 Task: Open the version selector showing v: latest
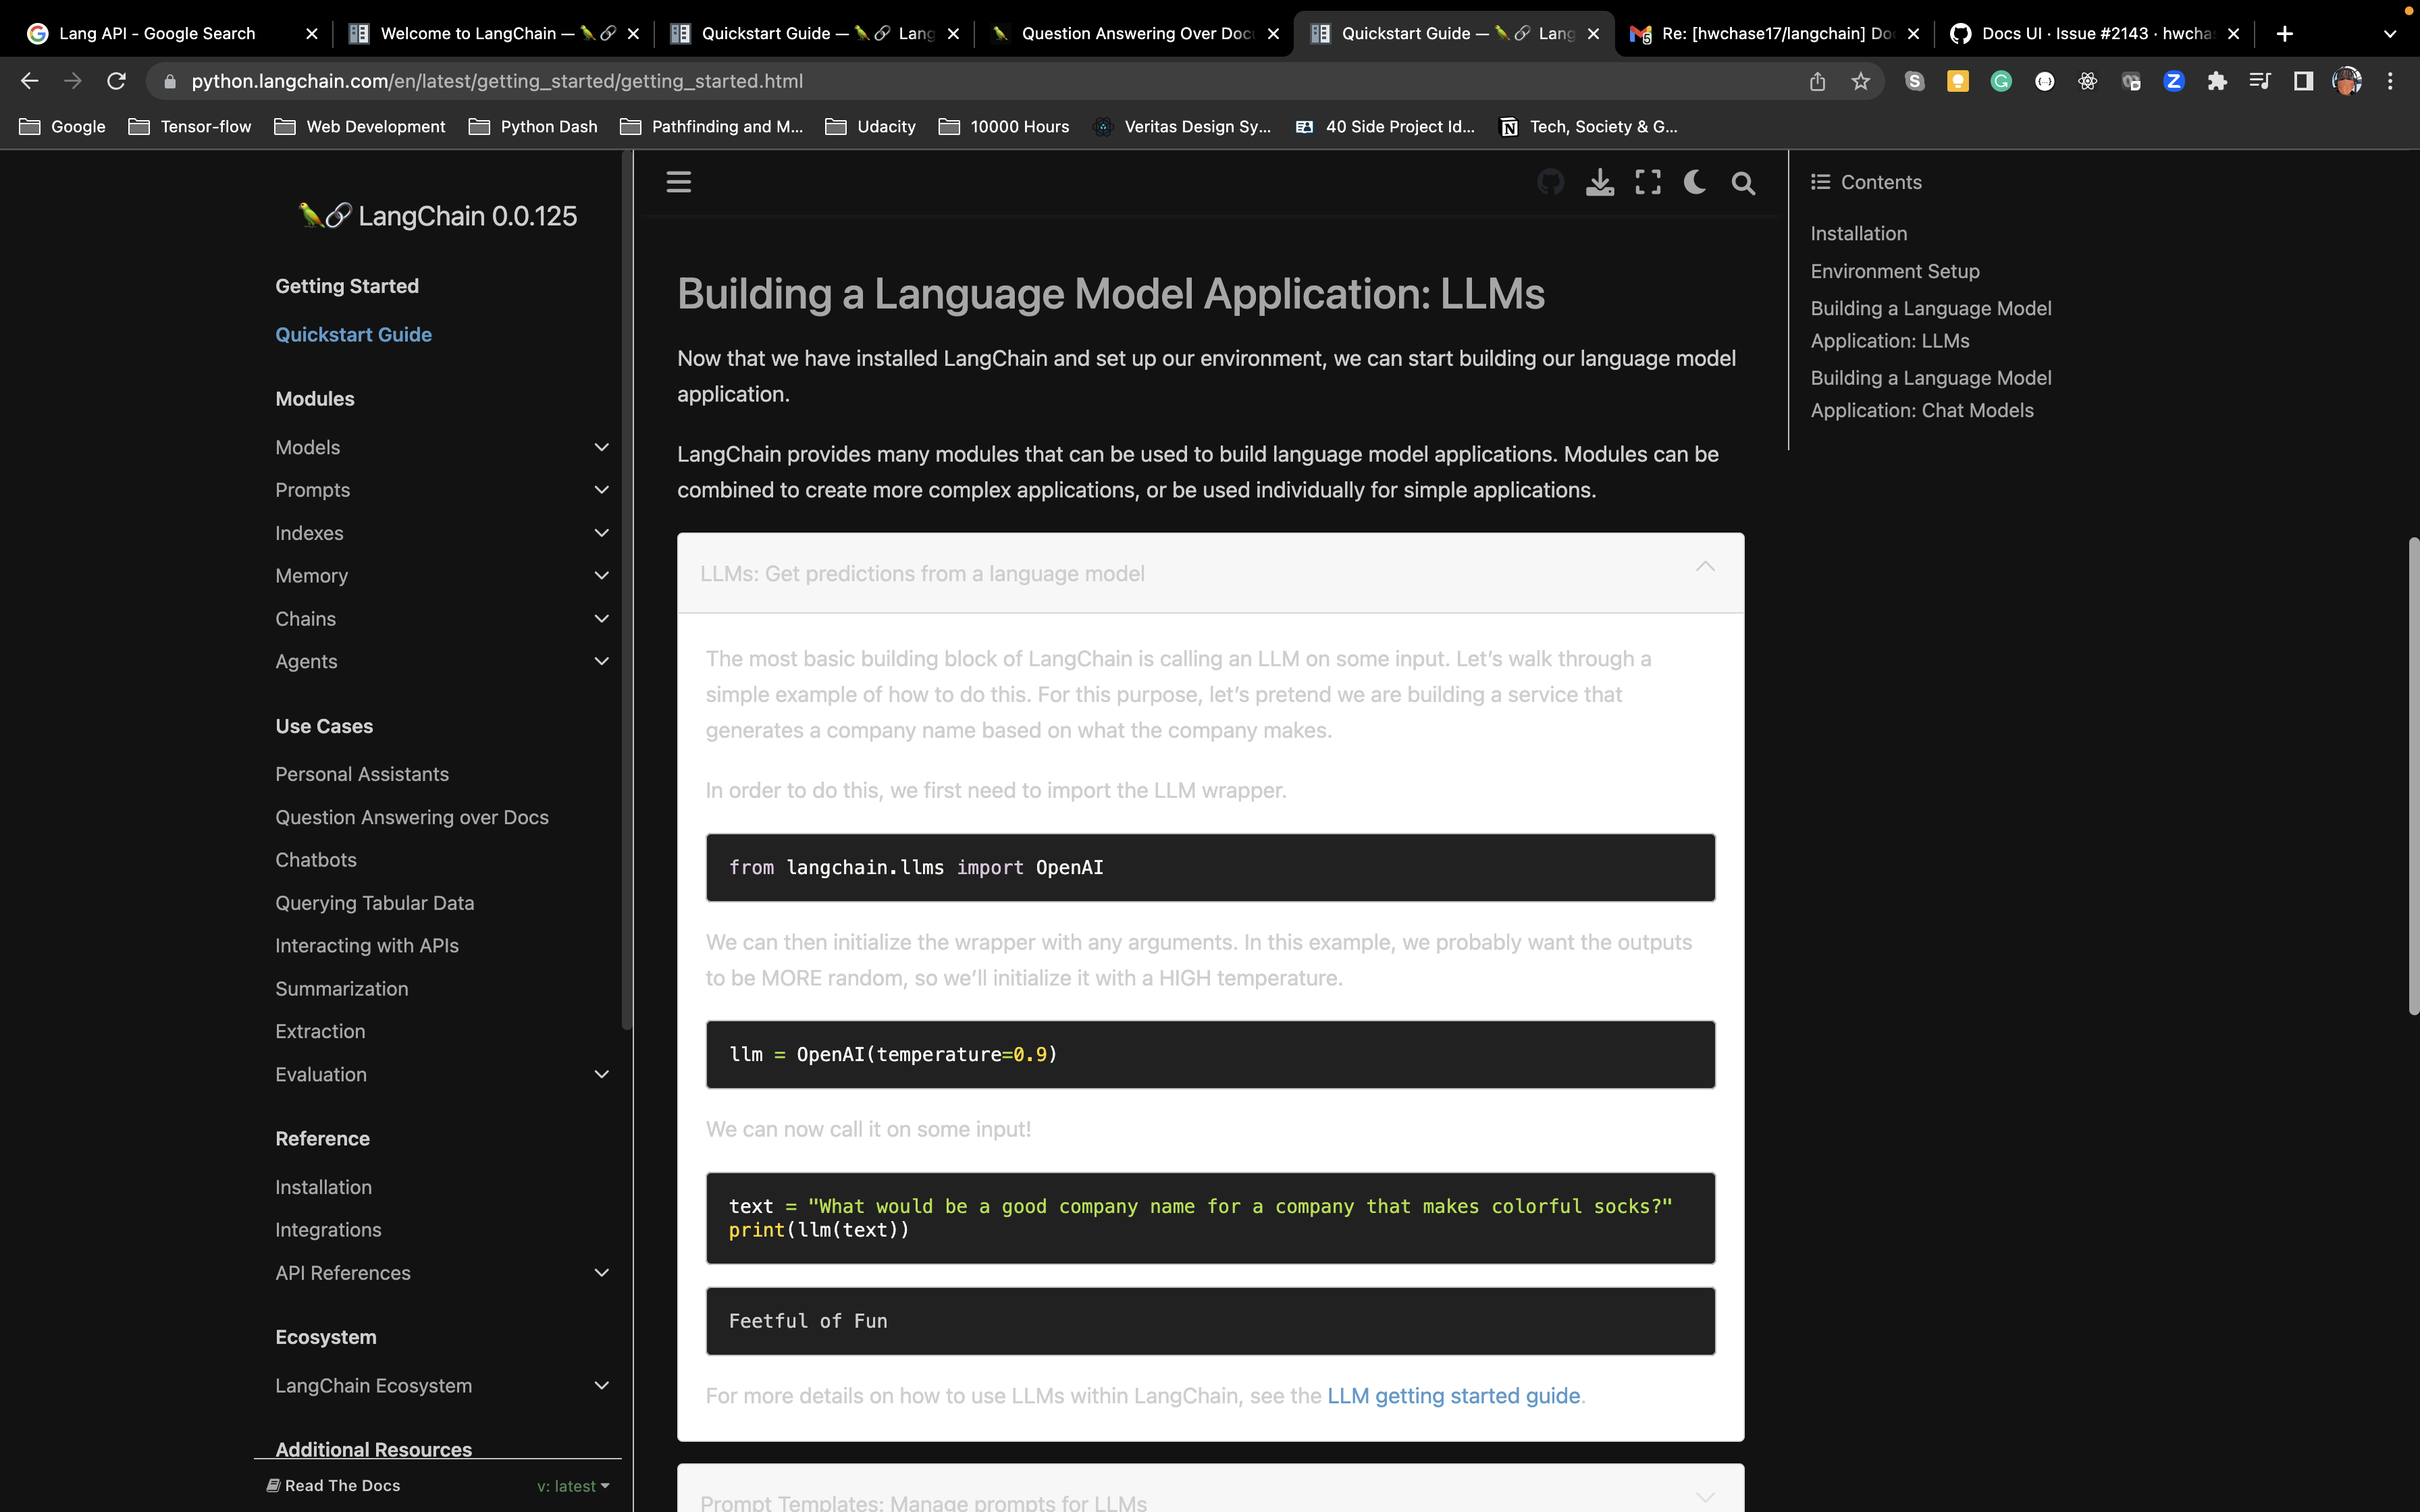(572, 1485)
